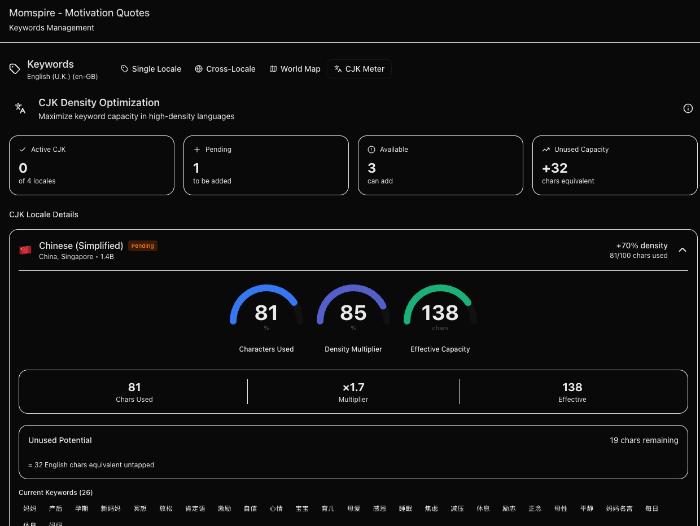
Task: Open the Single Locale view
Action: pyautogui.click(x=151, y=69)
